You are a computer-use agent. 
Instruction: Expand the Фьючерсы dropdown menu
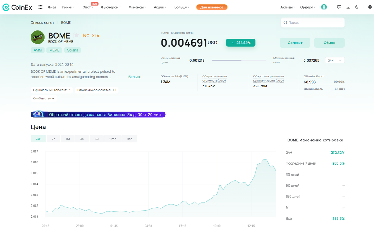111,7
